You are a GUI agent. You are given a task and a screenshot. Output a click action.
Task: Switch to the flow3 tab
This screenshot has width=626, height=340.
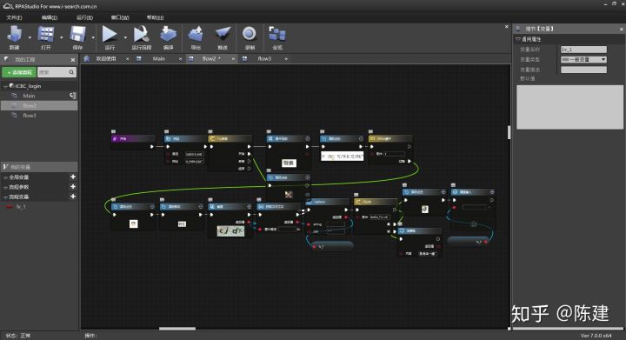coord(264,58)
